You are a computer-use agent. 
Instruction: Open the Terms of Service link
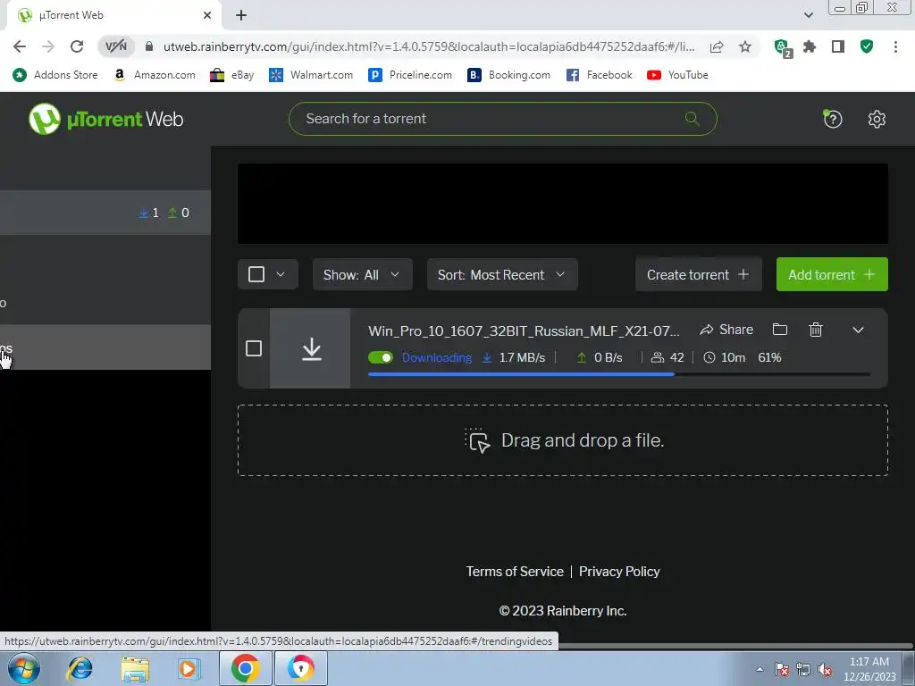515,572
